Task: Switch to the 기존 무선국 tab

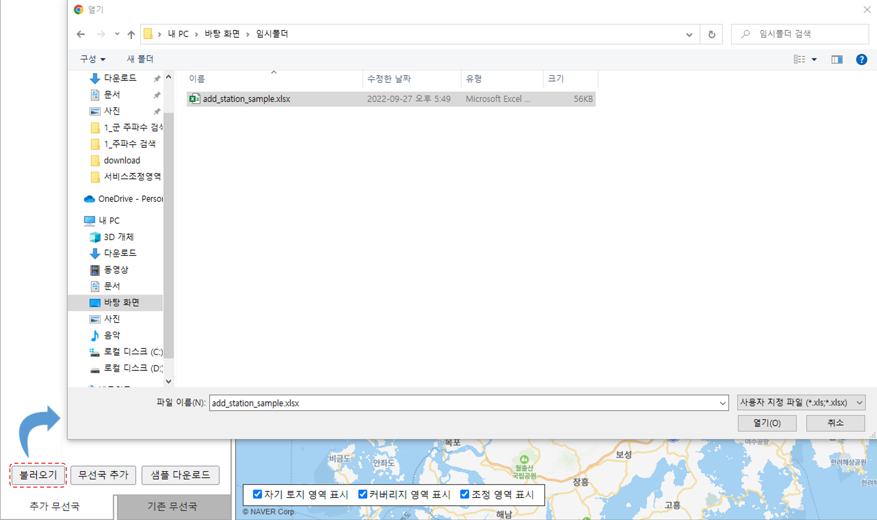Action: tap(172, 506)
